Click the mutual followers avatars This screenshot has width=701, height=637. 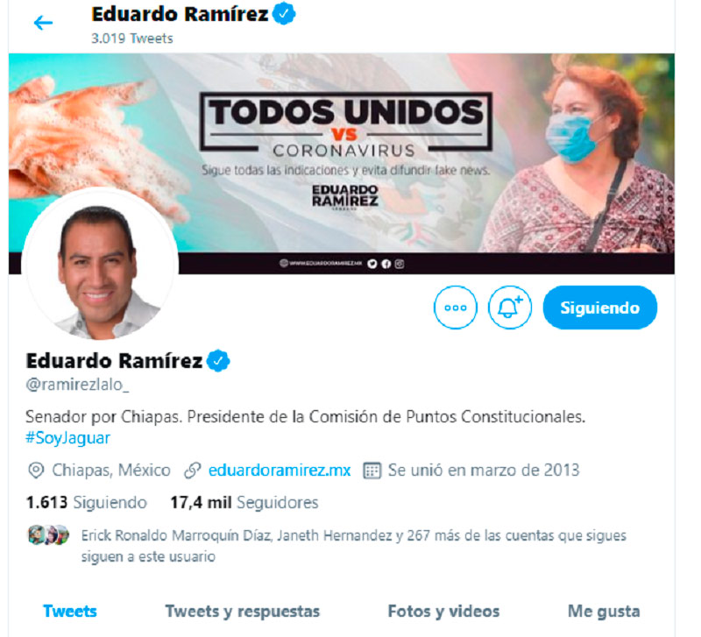tap(48, 534)
